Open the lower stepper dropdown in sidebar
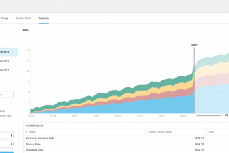 pyautogui.click(x=7, y=144)
